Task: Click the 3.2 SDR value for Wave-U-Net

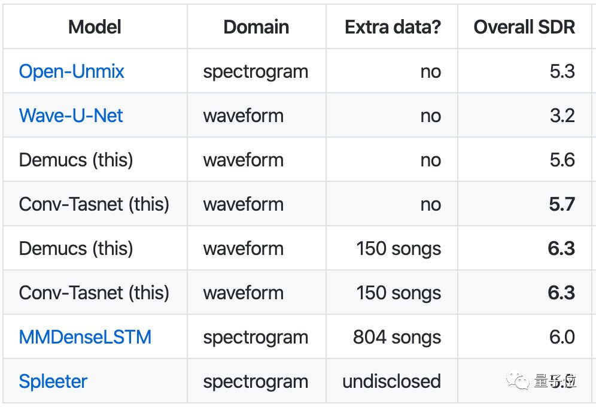Action: (562, 116)
